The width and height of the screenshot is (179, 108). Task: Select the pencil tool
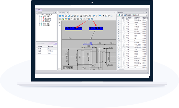click(x=86, y=19)
